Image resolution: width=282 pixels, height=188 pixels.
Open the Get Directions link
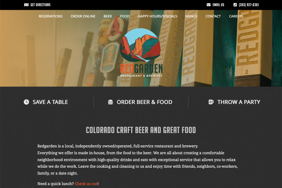pyautogui.click(x=40, y=5)
